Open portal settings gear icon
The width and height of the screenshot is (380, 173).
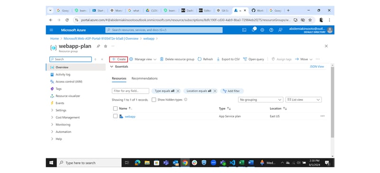pos(262,30)
